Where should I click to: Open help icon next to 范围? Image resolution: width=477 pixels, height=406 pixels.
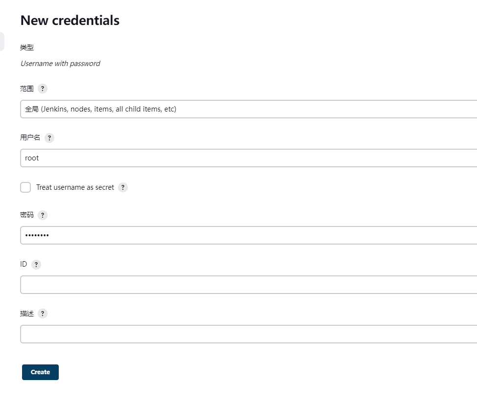(x=43, y=89)
